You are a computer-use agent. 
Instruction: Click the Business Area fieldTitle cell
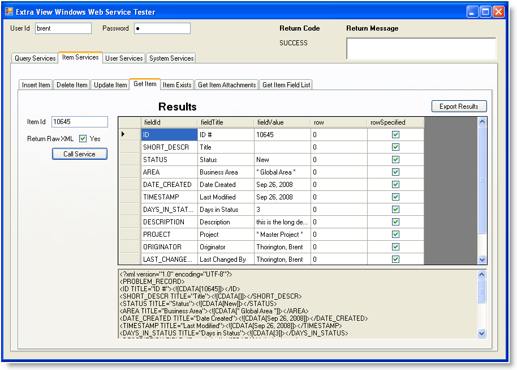(x=226, y=172)
